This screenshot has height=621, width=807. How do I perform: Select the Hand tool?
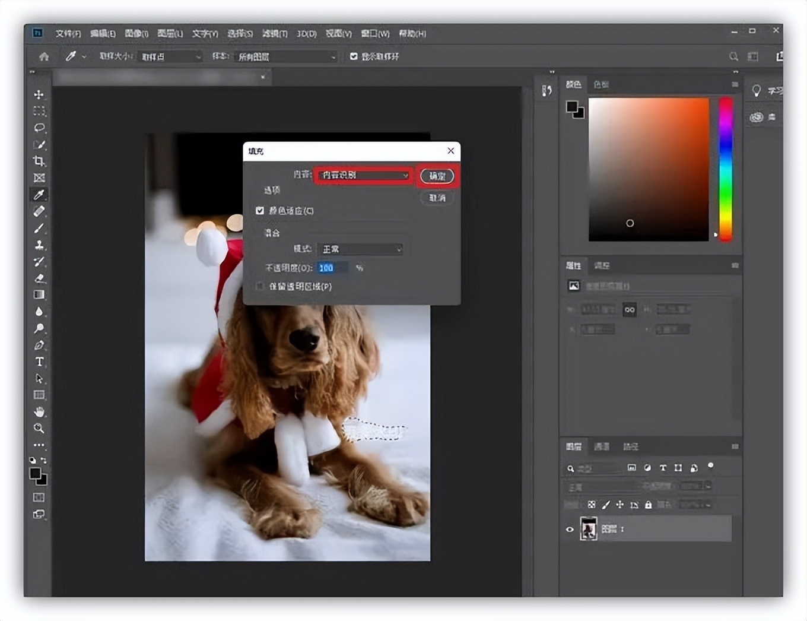click(x=39, y=411)
